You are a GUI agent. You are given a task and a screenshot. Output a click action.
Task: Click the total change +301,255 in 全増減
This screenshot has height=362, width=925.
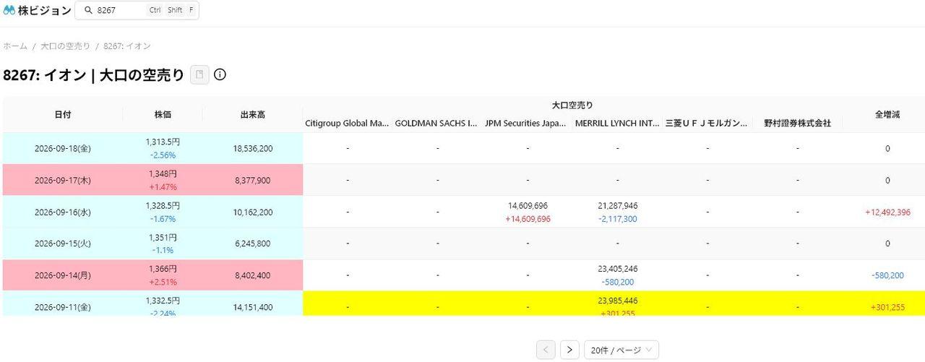point(887,307)
